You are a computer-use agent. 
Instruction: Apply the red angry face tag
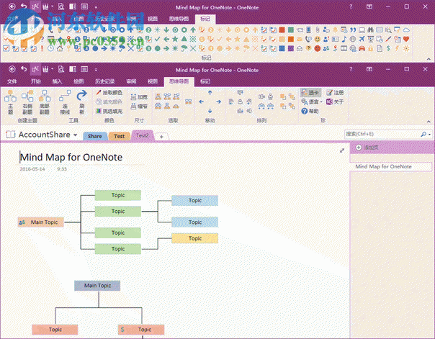(318, 48)
